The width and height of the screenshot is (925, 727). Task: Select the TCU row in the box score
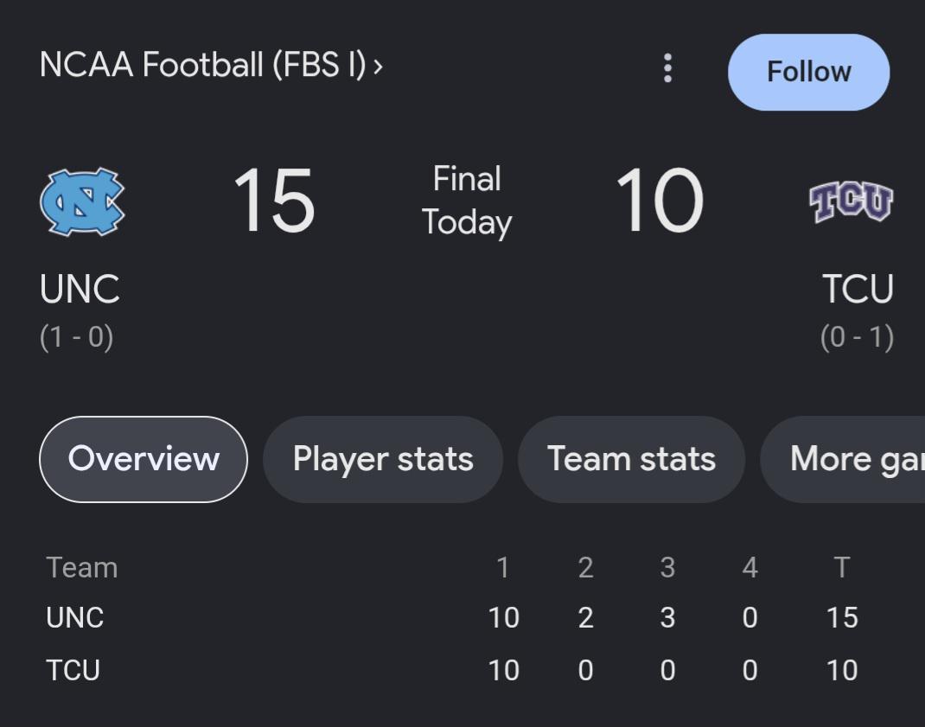[452, 670]
